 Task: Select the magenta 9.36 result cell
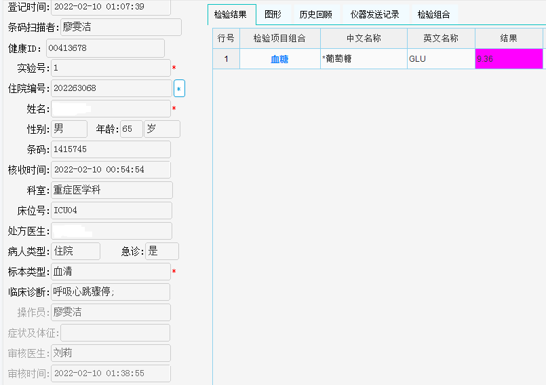pos(509,58)
